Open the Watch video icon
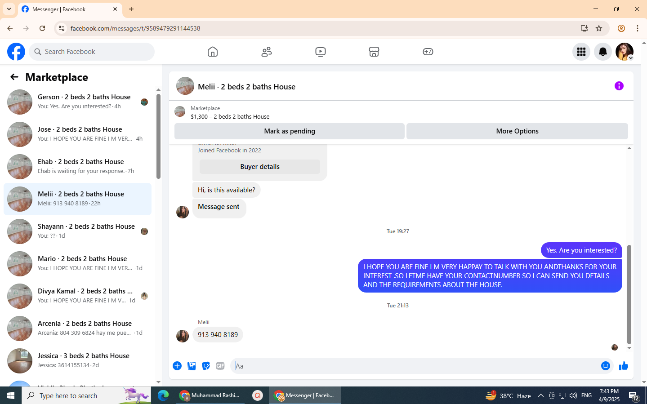Screen dimensions: 647x404 coord(321,52)
